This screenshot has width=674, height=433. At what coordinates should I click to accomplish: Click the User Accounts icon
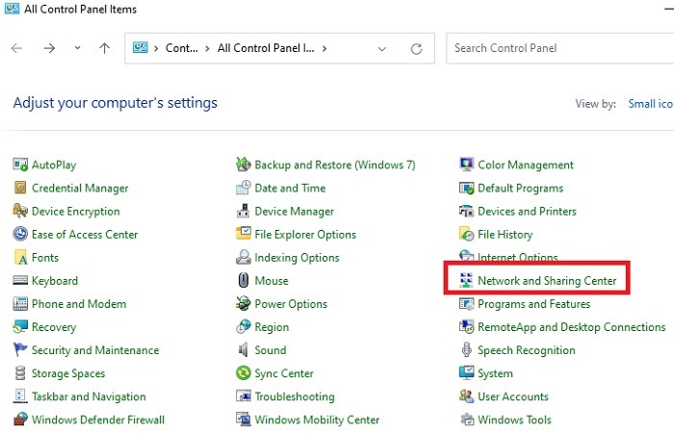[x=466, y=396]
